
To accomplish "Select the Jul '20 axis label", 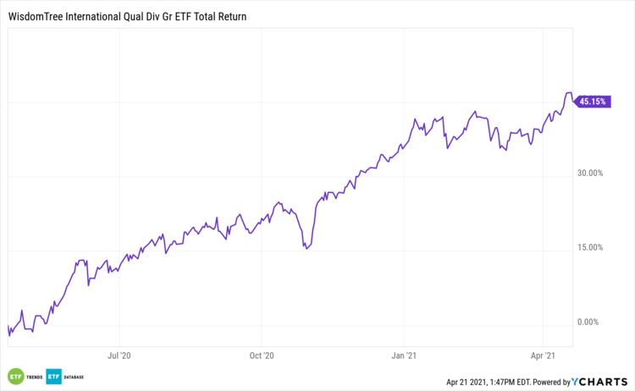I will click(x=120, y=356).
